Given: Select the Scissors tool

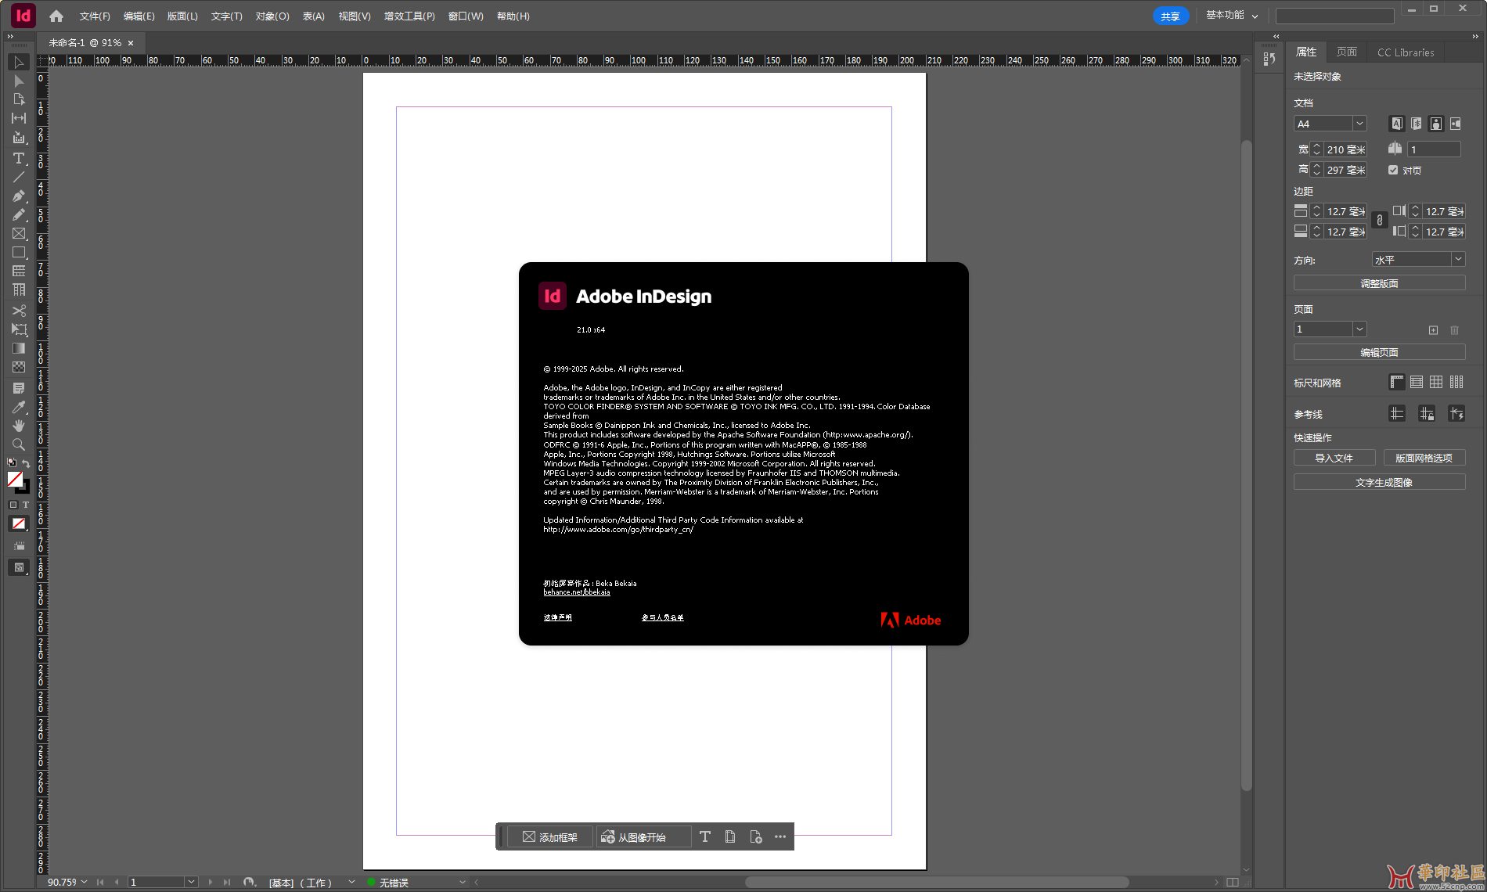Looking at the screenshot, I should [x=19, y=310].
